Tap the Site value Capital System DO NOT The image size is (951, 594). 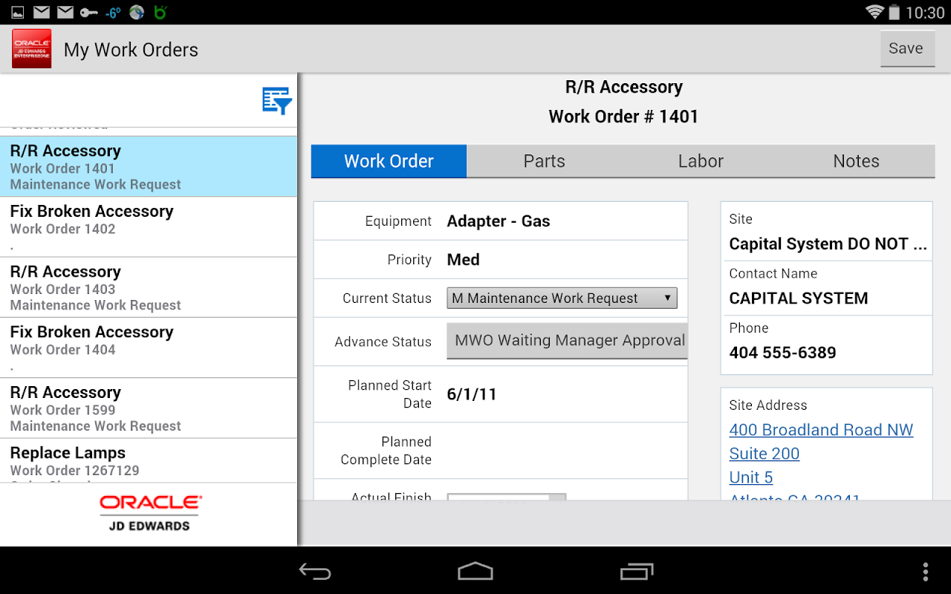pos(828,244)
